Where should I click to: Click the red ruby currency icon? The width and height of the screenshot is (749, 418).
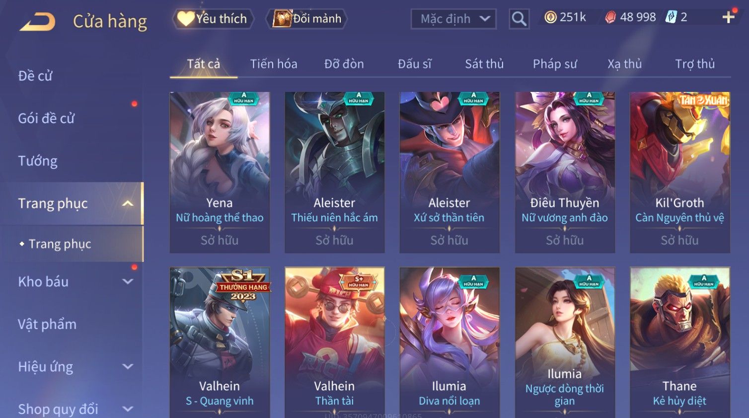(610, 17)
